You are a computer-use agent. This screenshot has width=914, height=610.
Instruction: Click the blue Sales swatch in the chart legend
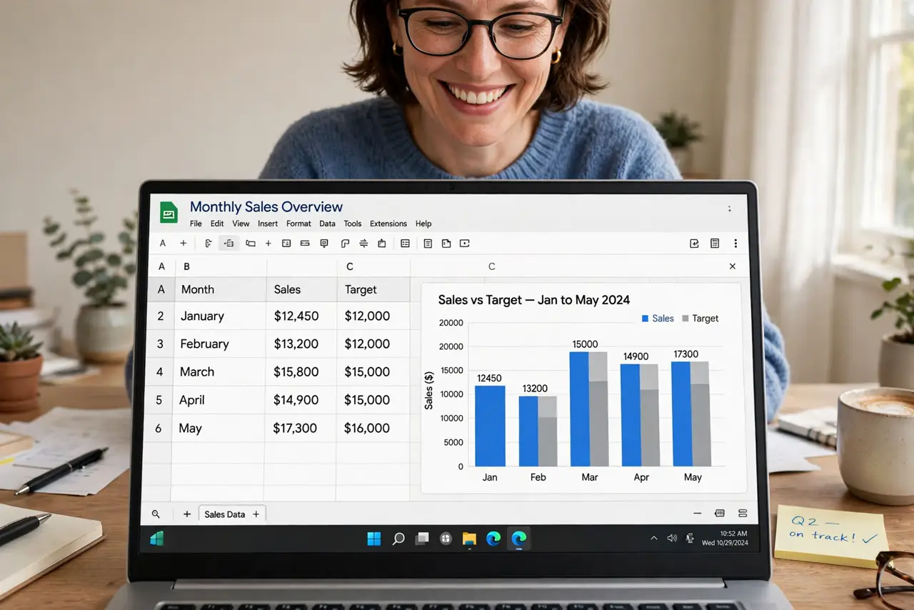click(646, 319)
